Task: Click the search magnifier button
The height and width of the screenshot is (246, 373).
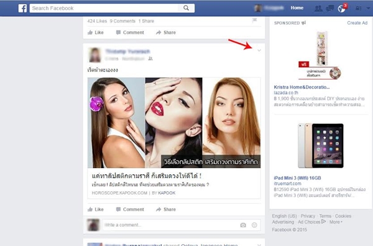Action: [186, 8]
